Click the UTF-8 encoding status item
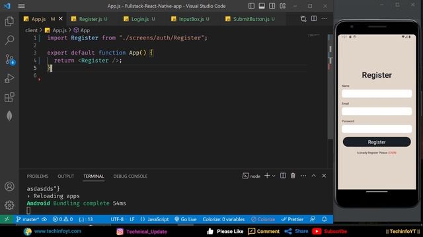The image size is (423, 237). point(117,219)
